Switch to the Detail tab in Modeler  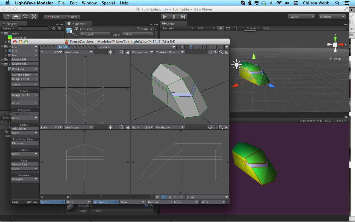pyautogui.click(x=63, y=47)
